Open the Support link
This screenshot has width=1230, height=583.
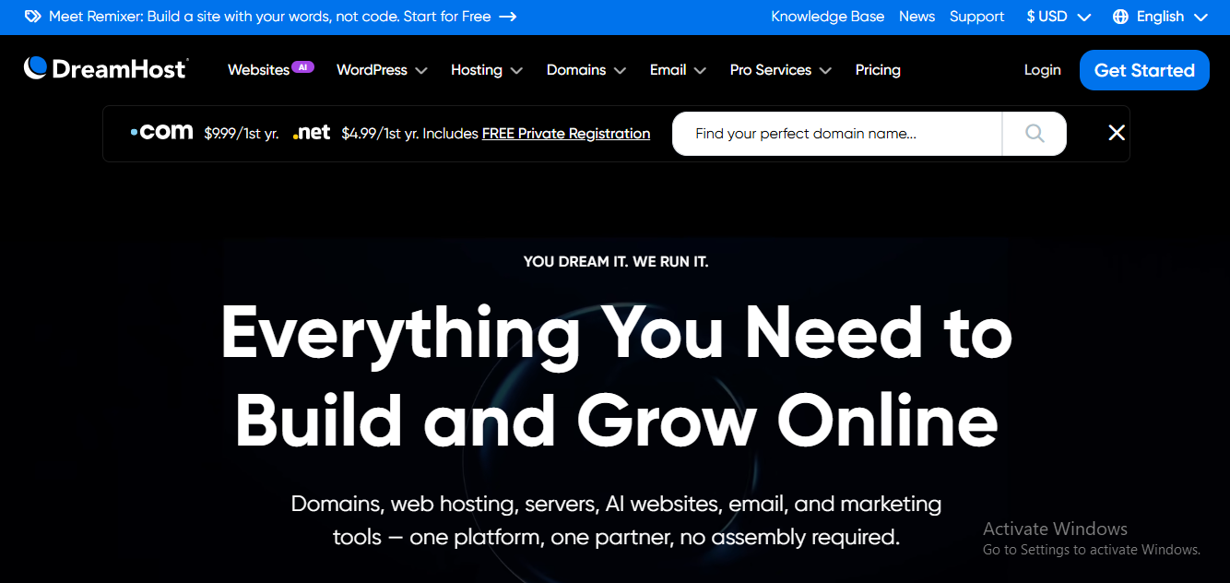coord(977,17)
